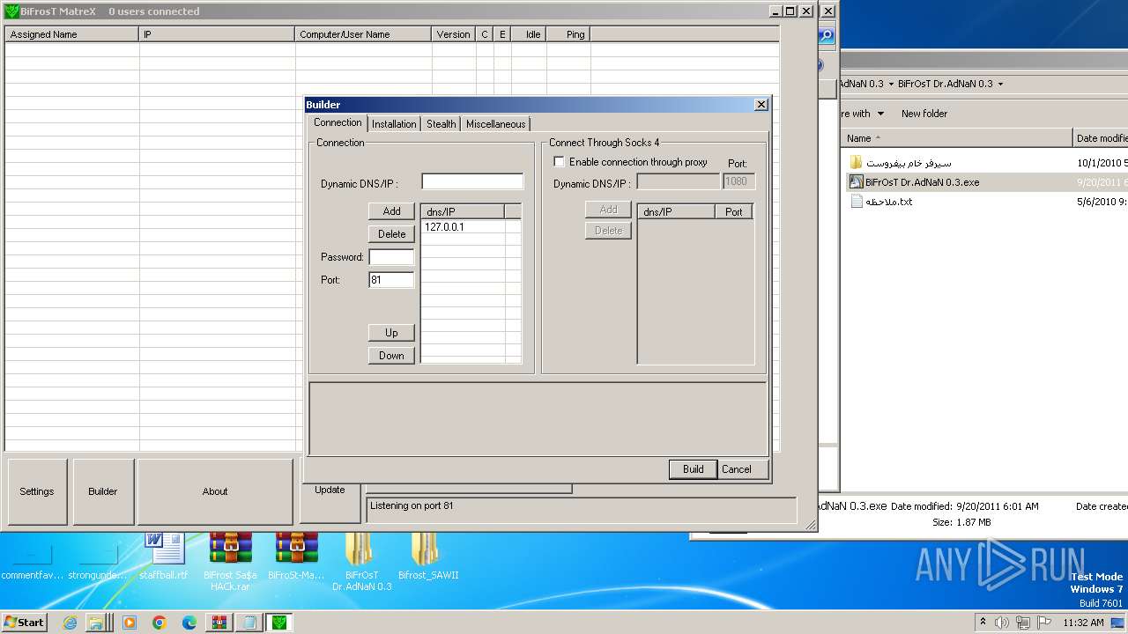Click the Add button for dns/IP

tap(391, 211)
